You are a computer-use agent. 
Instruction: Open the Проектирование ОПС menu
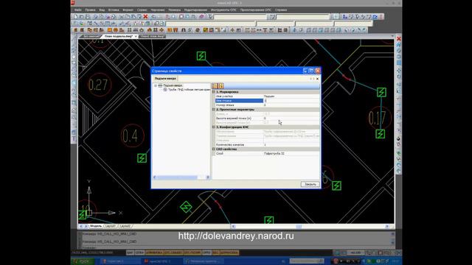pyautogui.click(x=256, y=10)
